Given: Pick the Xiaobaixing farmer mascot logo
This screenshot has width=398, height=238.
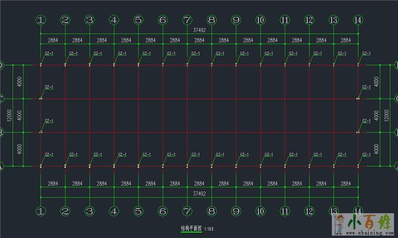Looking at the screenshot, I should (x=340, y=224).
